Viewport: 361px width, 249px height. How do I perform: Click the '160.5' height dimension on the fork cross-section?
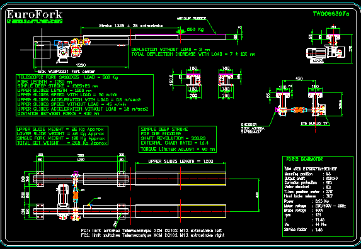tap(171, 79)
